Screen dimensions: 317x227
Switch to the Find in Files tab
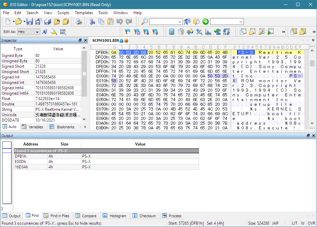pos(56,216)
